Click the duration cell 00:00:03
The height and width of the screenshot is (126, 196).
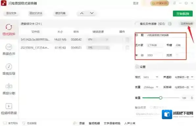tap(76, 48)
